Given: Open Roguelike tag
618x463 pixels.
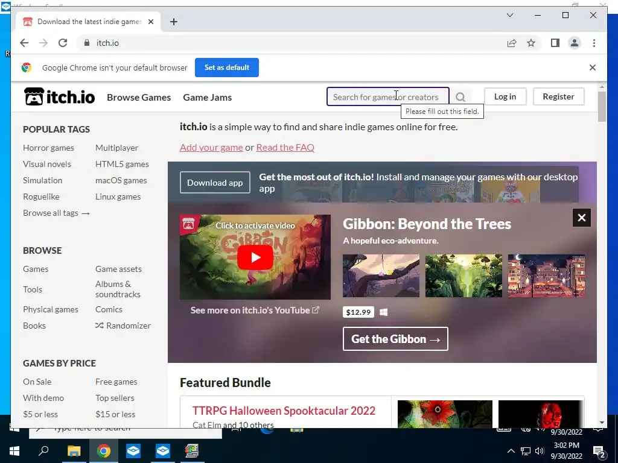Looking at the screenshot, I should 41,197.
